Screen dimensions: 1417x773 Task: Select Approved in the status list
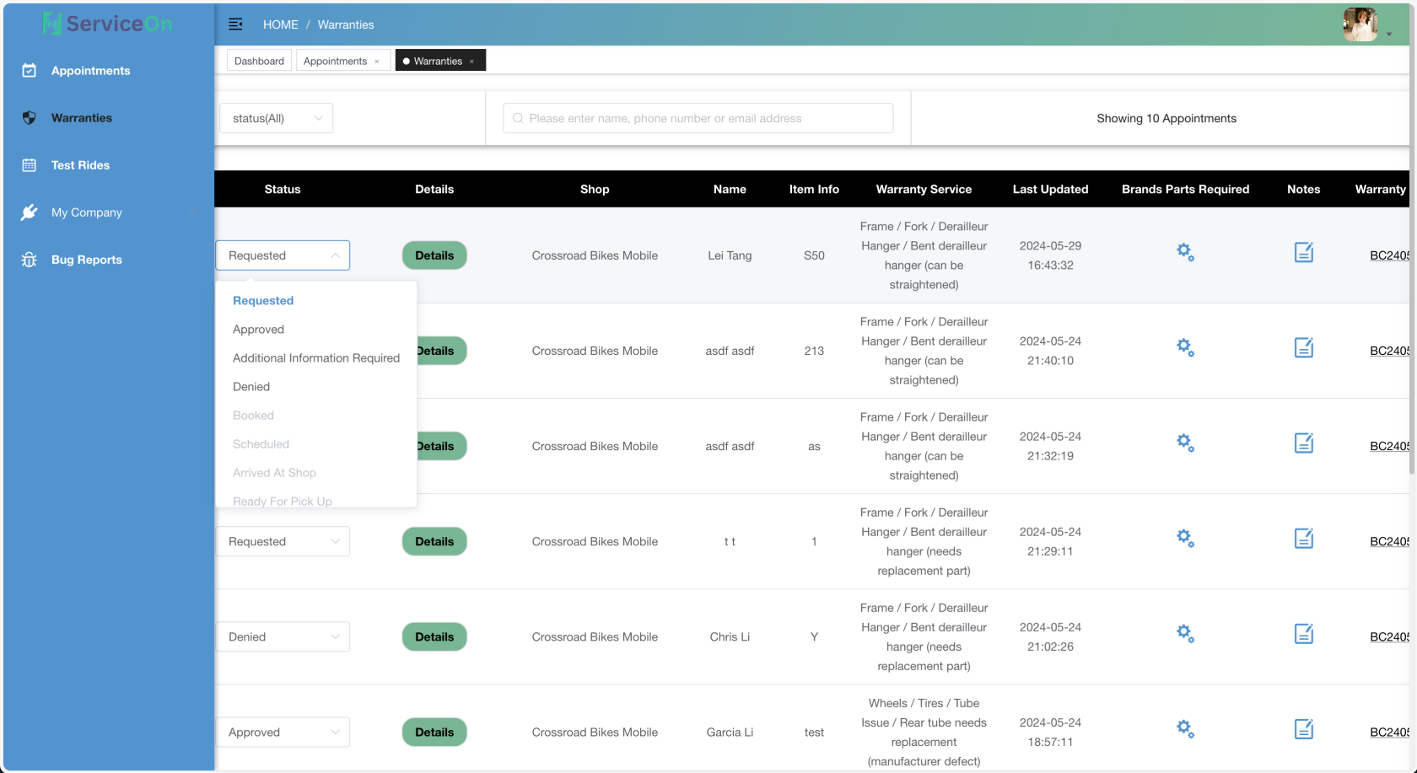[x=258, y=330]
